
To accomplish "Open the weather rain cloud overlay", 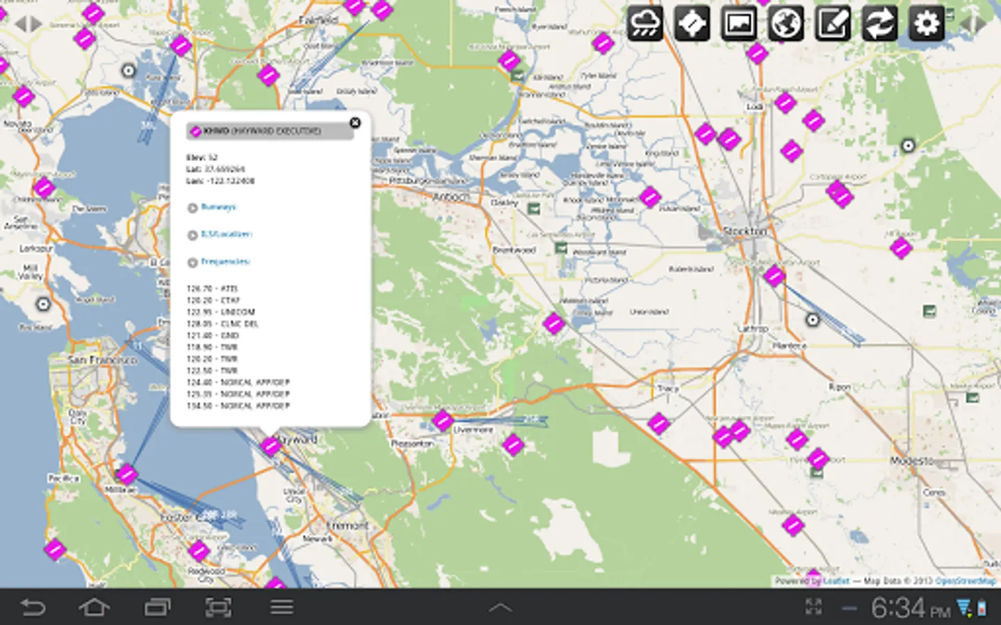I will pyautogui.click(x=644, y=24).
